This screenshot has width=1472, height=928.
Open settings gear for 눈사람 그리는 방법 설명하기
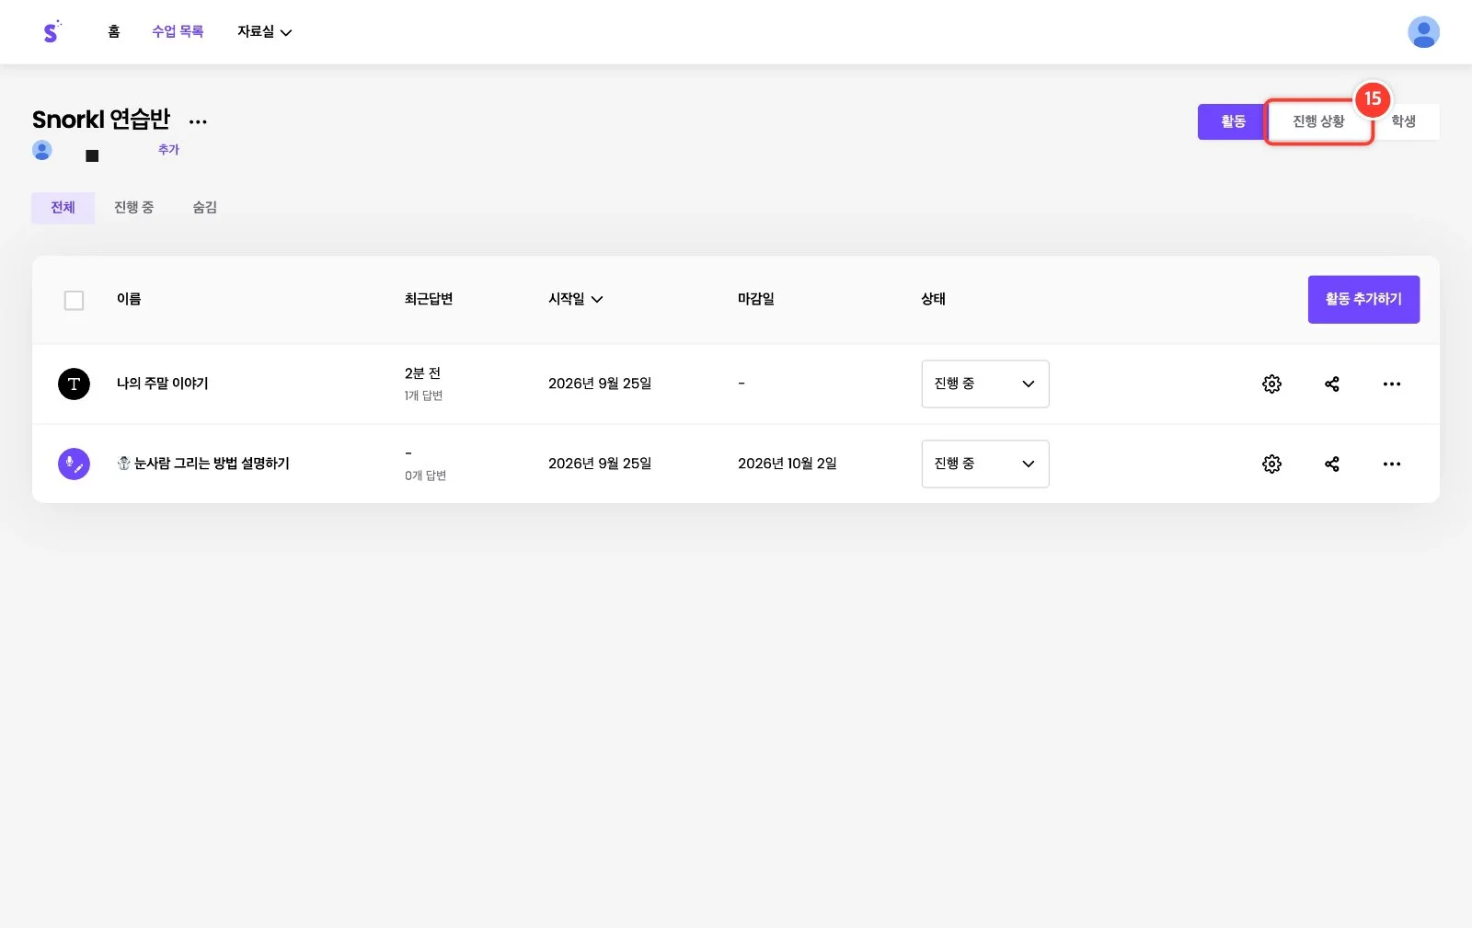click(1271, 464)
